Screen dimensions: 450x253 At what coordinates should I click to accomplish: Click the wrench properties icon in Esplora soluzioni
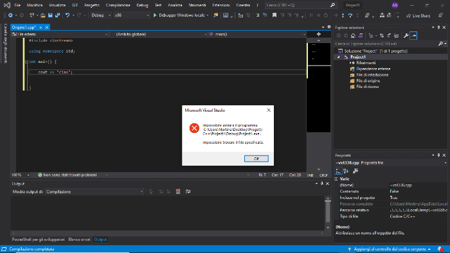click(x=406, y=36)
